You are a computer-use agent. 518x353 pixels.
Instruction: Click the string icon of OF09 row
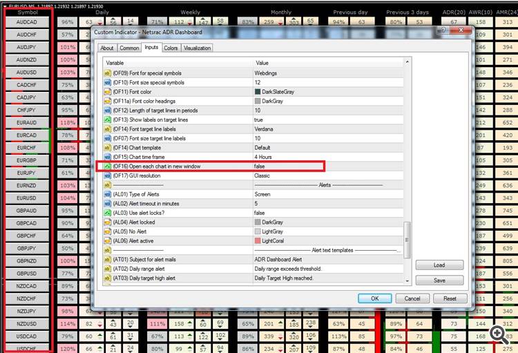(107, 73)
